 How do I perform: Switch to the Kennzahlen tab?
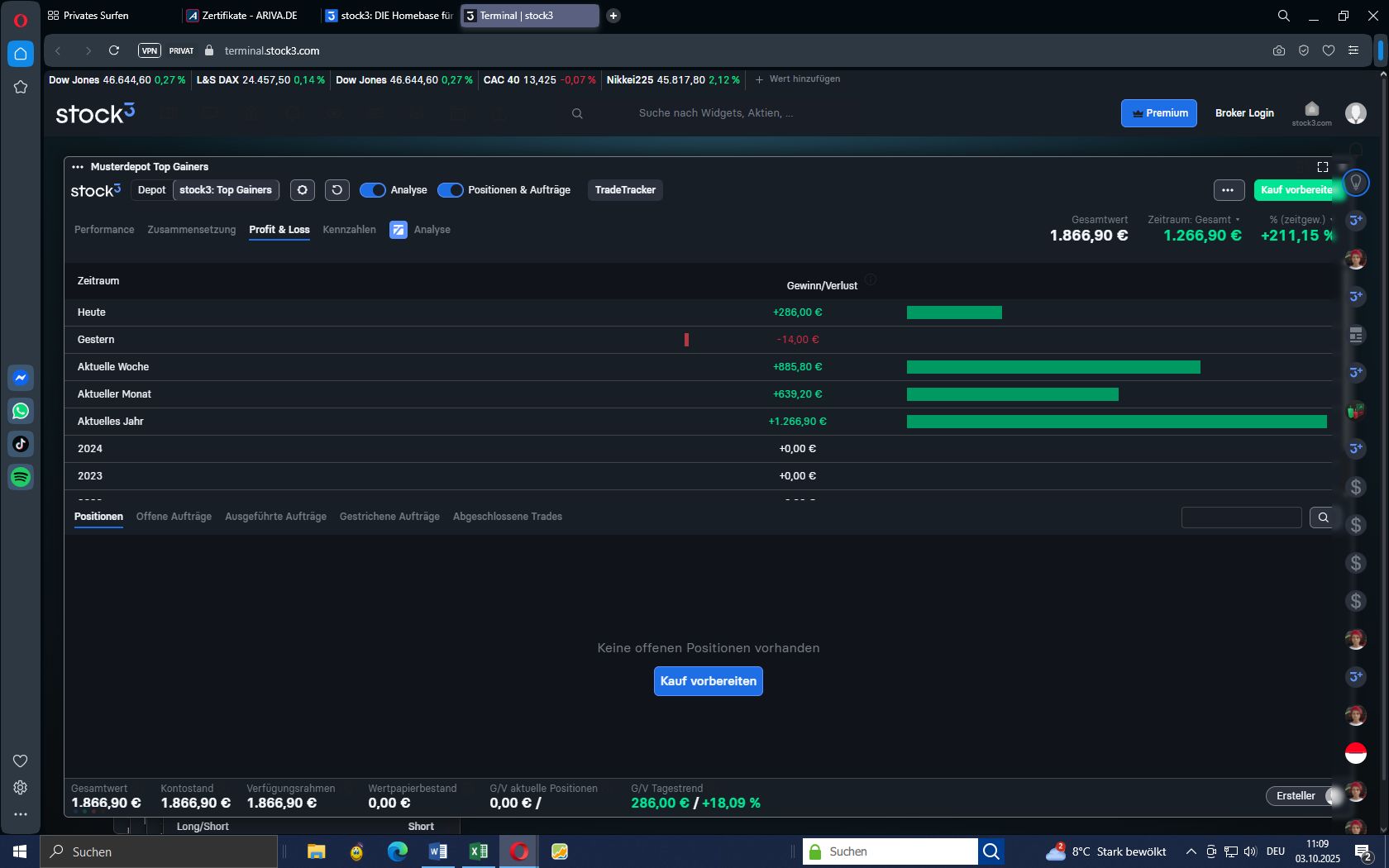(x=349, y=230)
